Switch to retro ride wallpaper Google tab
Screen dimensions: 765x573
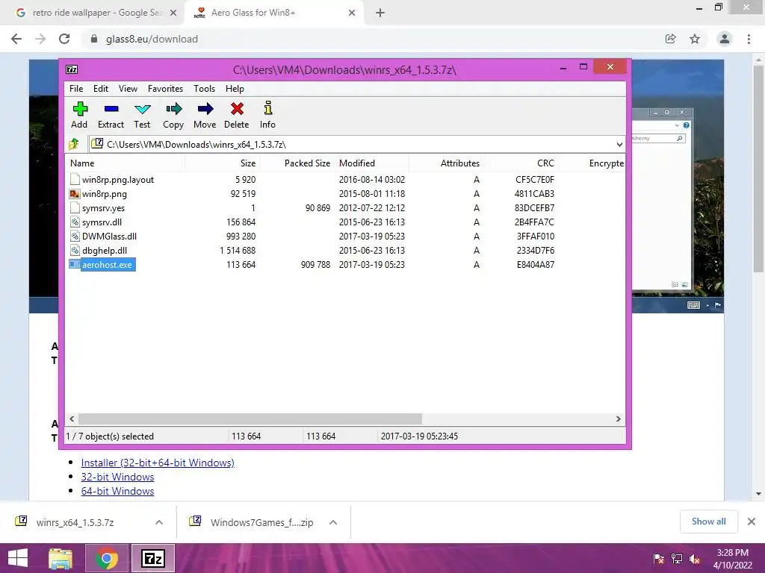tap(95, 13)
